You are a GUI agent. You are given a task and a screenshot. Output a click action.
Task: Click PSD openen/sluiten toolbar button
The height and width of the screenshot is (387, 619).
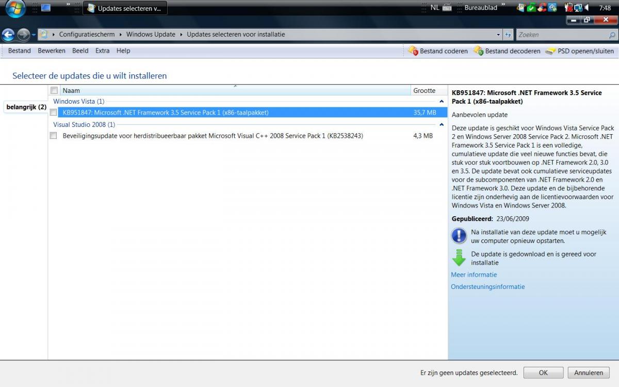point(580,51)
